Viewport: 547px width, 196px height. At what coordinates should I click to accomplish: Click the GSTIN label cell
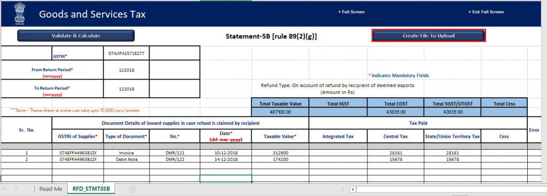(x=77, y=53)
